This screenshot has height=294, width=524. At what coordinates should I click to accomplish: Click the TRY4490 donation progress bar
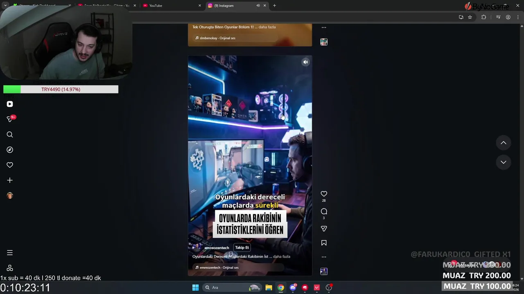[61, 89]
